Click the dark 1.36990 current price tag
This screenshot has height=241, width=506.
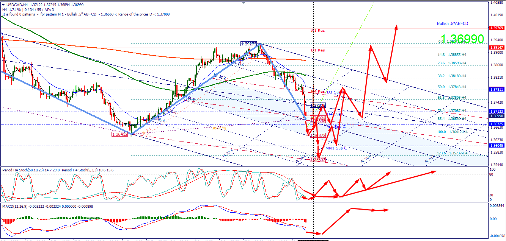pos(497,116)
